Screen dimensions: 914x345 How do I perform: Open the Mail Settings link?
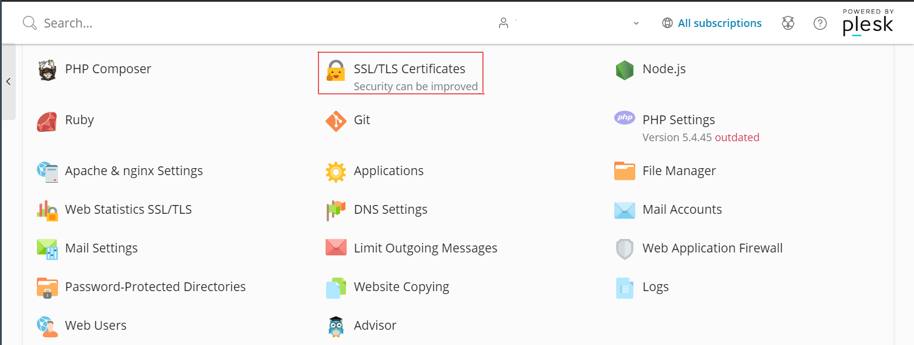pyautogui.click(x=101, y=248)
